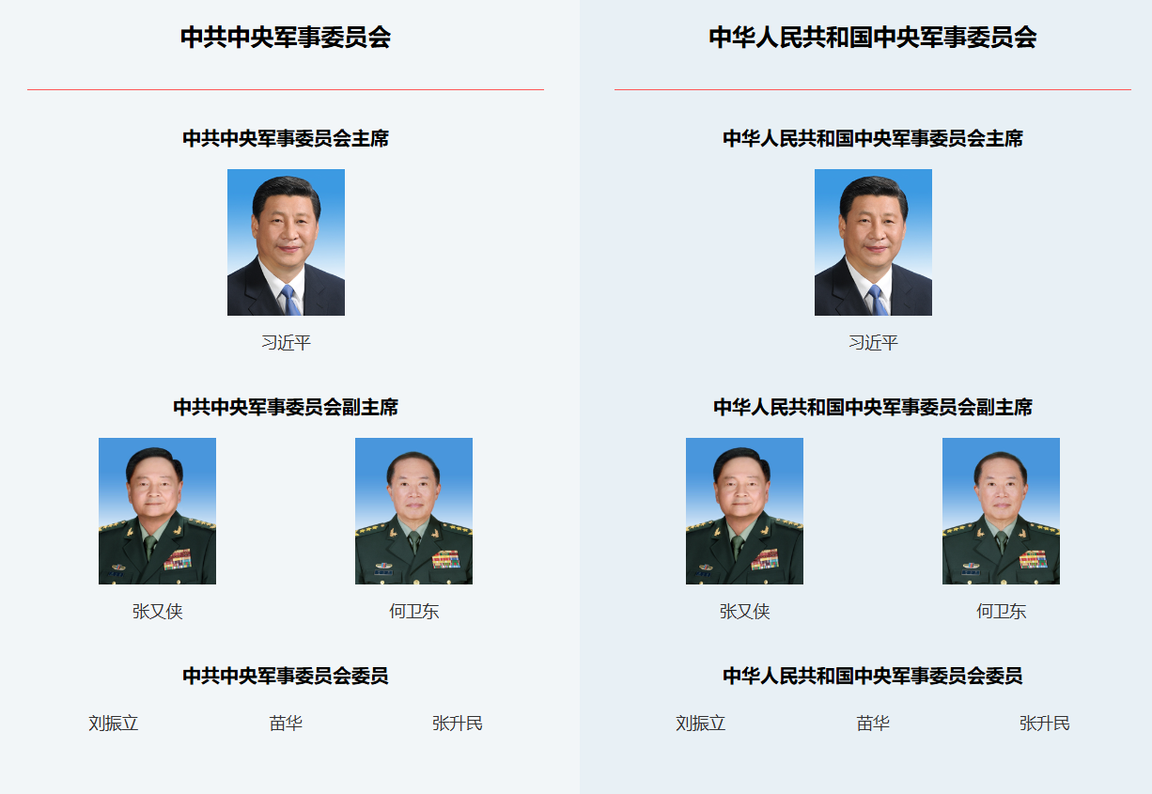Select 刘振立 under 中共中央军事委员会委员
This screenshot has height=794, width=1152.
pyautogui.click(x=114, y=724)
